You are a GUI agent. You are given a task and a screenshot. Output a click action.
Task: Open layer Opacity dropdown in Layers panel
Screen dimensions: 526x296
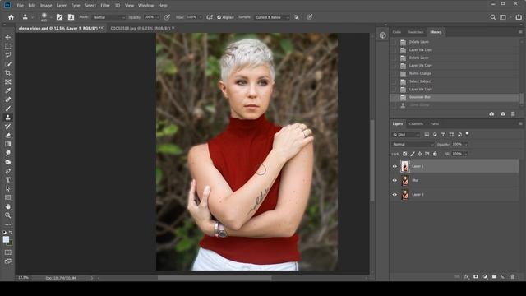466,145
